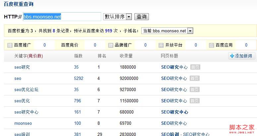Click indexed count 11500000
The image size is (257, 136).
point(129,101)
